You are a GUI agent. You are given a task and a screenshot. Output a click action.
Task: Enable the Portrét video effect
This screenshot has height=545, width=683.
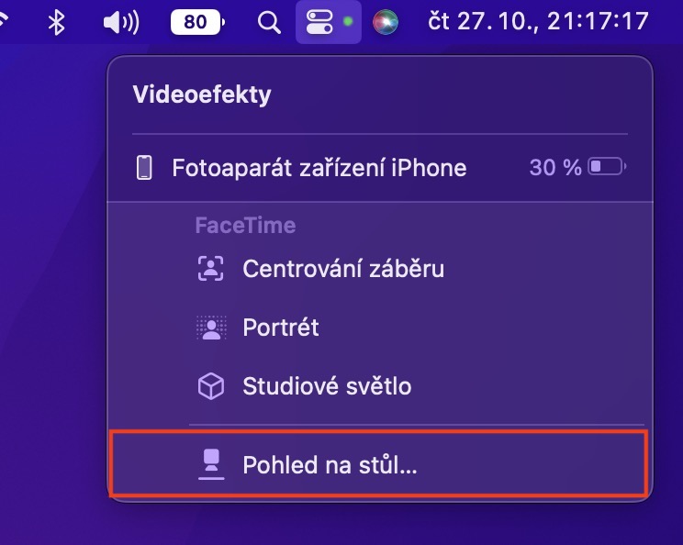point(281,328)
